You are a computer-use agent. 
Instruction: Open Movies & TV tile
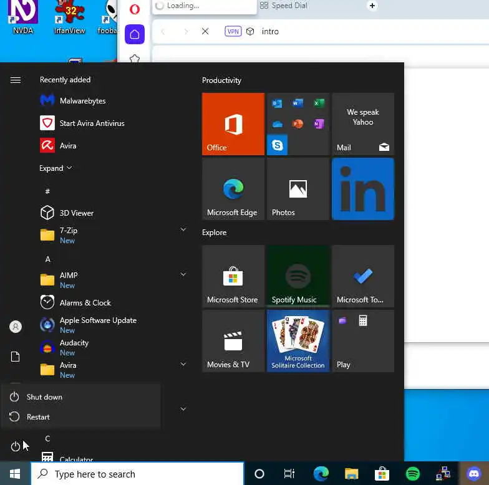(233, 341)
